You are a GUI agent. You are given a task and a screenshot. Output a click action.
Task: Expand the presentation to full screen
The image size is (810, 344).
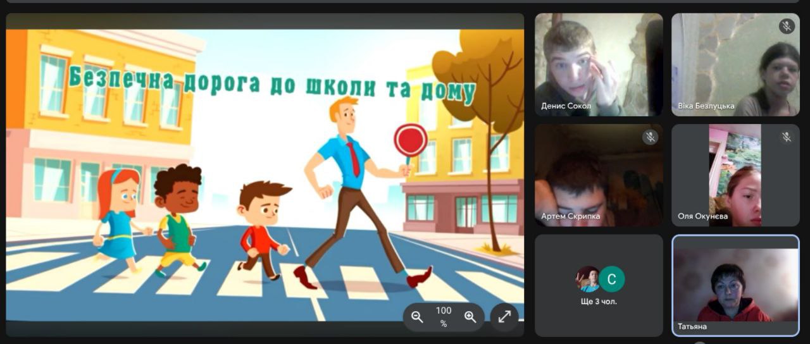(x=504, y=317)
